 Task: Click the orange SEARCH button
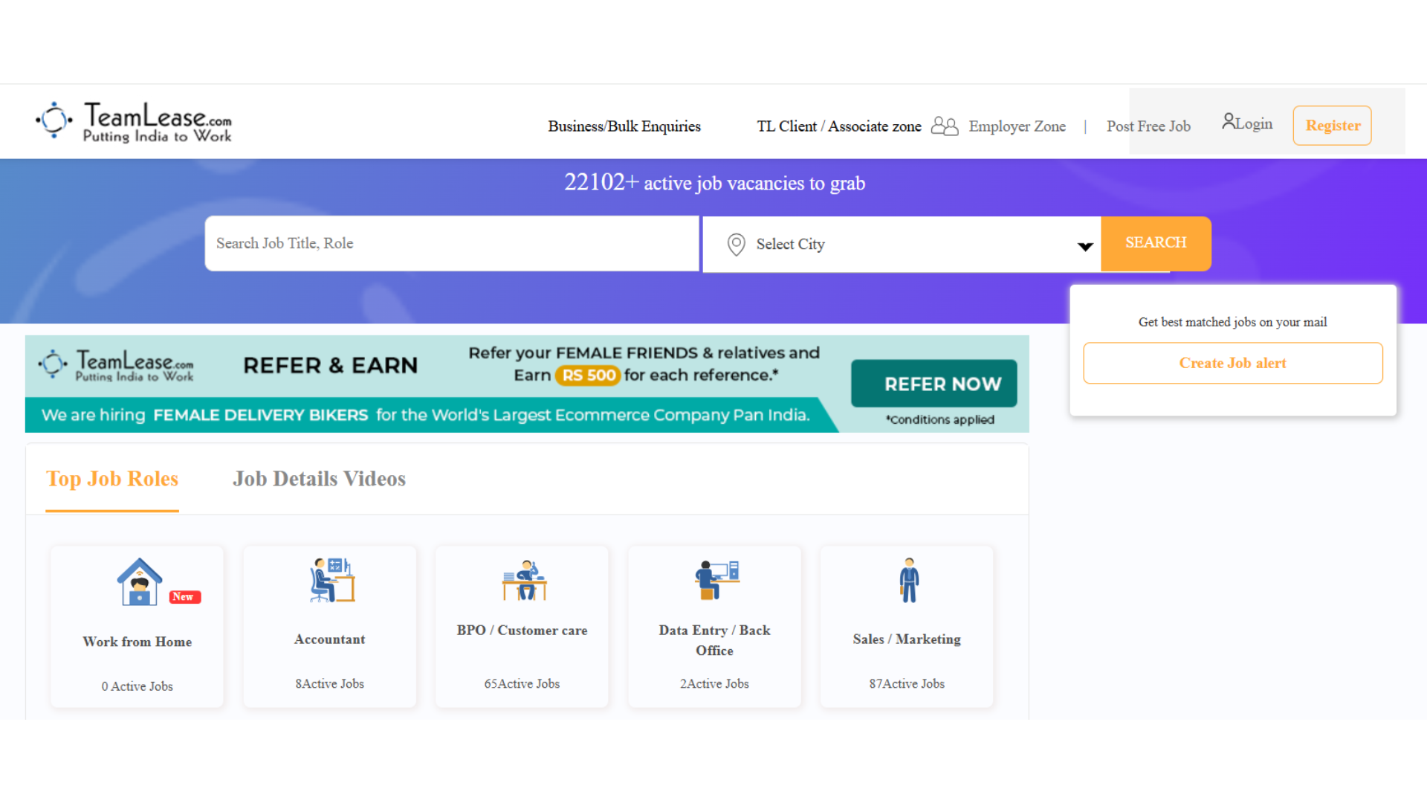[1156, 243]
